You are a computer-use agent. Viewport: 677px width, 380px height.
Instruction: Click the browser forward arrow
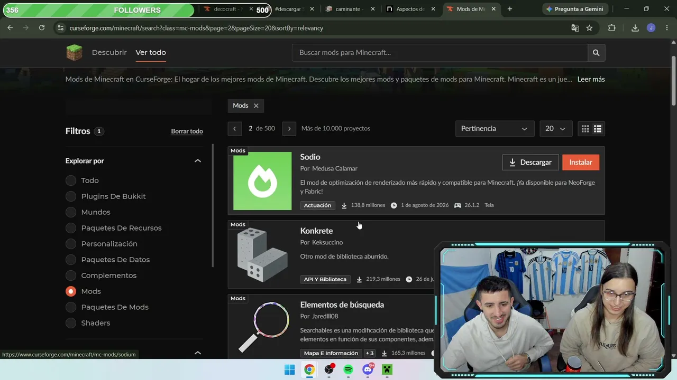pos(26,28)
